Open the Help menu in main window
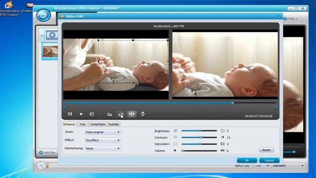 290,19
